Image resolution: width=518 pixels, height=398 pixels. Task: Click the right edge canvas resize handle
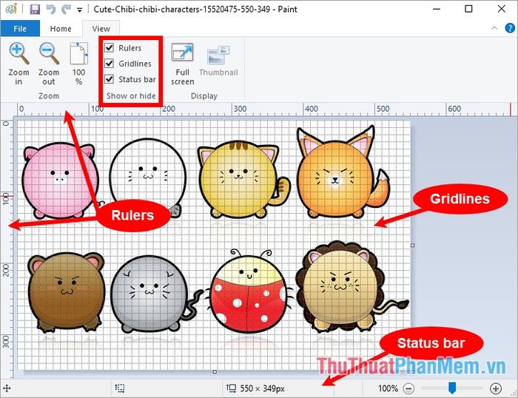point(412,246)
